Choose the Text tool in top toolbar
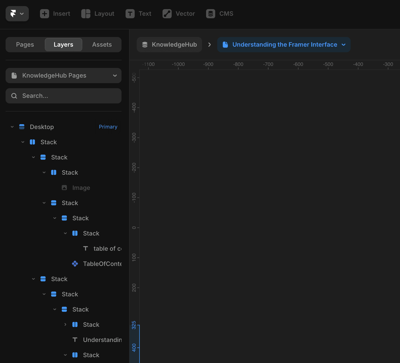The image size is (400, 363). [x=138, y=14]
